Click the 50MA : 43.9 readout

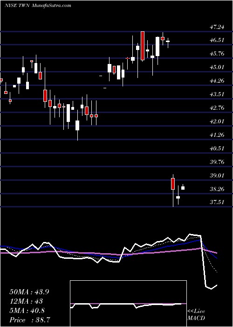pos(29,292)
